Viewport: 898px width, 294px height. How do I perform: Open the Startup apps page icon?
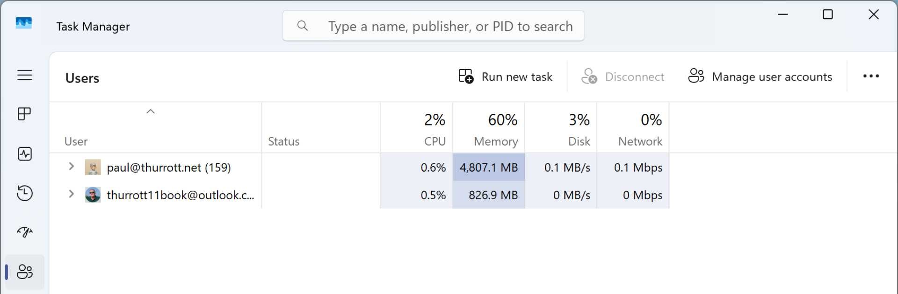tap(24, 232)
